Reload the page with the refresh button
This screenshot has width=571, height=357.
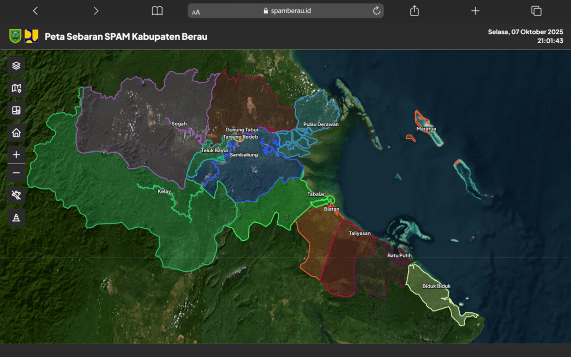(x=376, y=10)
